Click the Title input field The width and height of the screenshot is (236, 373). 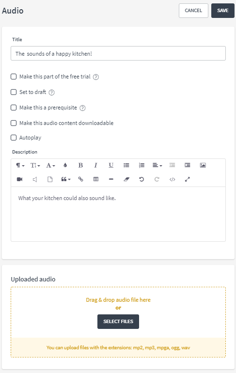click(x=118, y=53)
